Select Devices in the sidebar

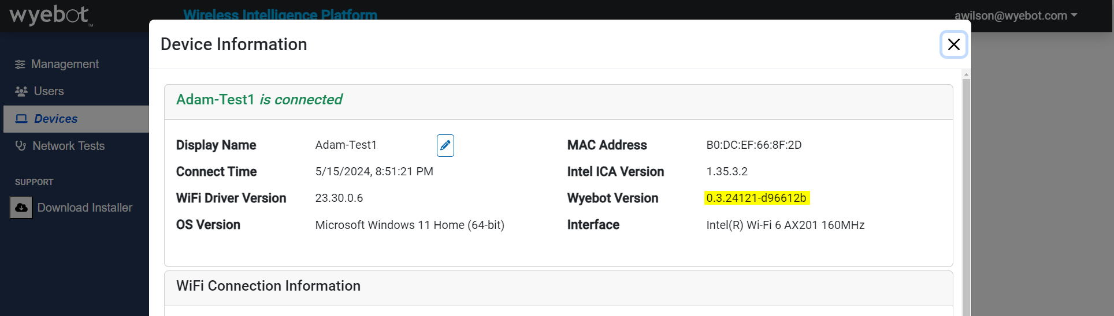55,119
